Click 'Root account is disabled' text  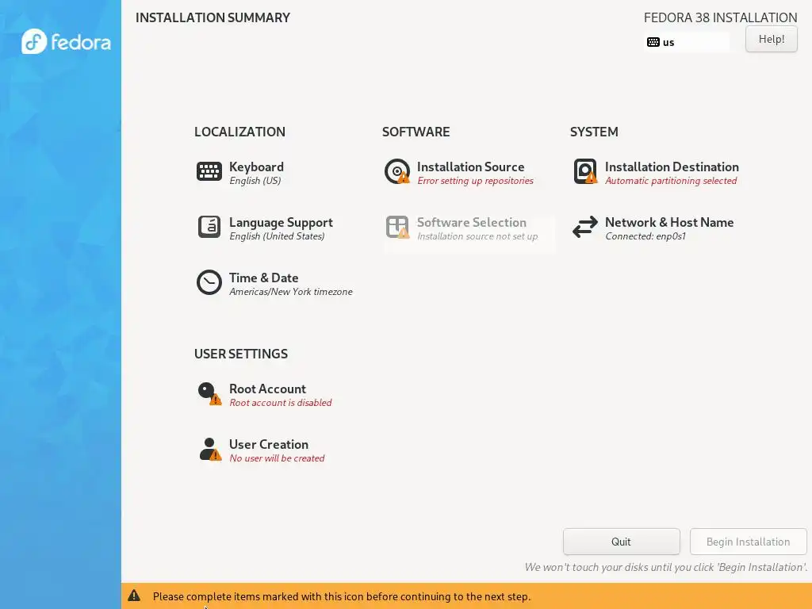280,403
